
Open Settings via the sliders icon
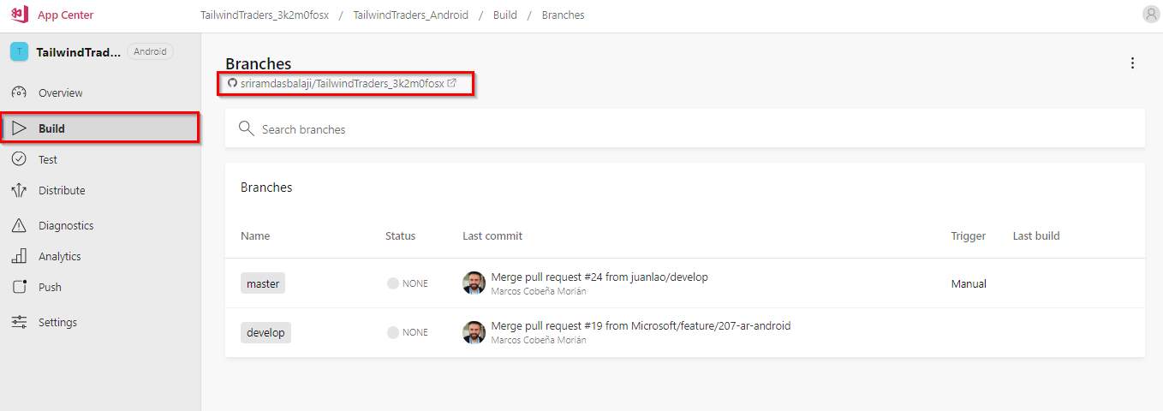click(19, 322)
